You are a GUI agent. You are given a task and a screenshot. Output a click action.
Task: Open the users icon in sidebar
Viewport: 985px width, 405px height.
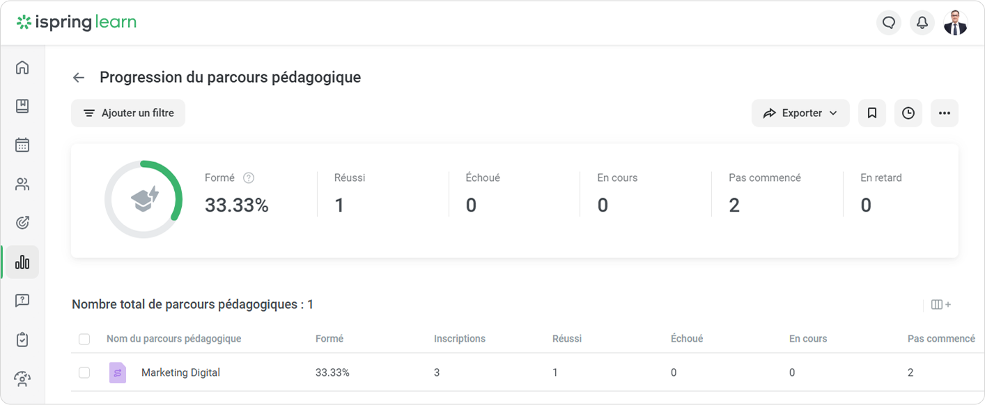point(22,184)
